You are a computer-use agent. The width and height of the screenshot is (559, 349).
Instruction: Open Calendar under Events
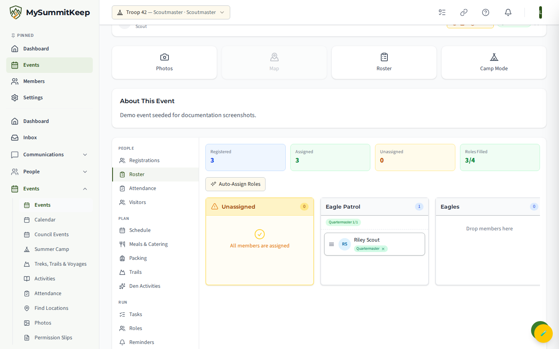(56, 220)
